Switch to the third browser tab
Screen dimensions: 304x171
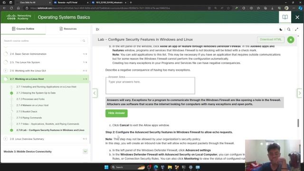(x=109, y=2)
